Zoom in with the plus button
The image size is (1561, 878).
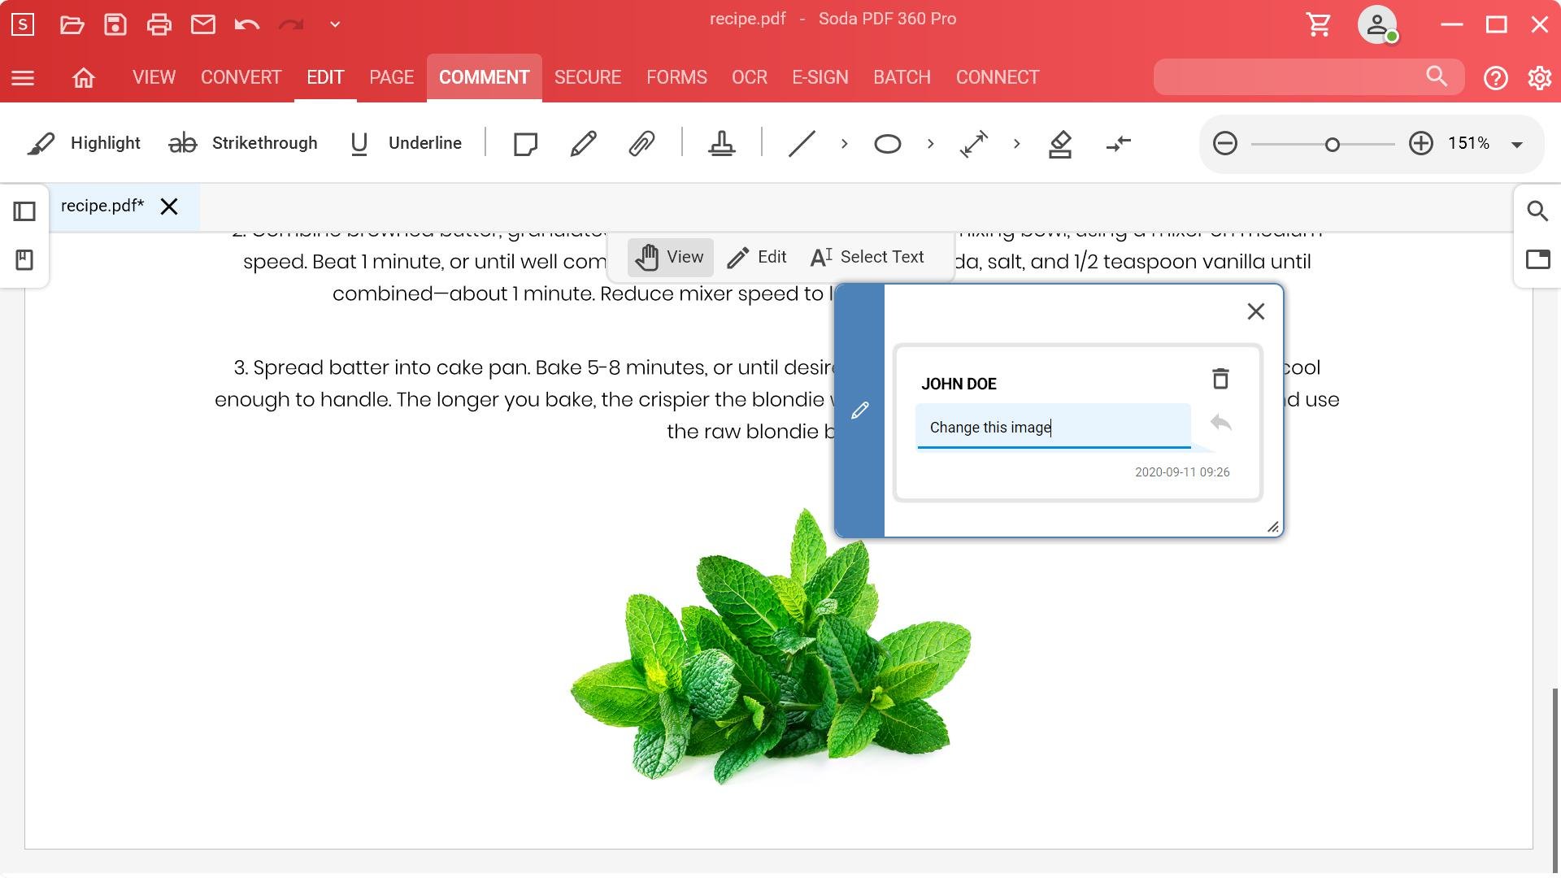[x=1421, y=144]
